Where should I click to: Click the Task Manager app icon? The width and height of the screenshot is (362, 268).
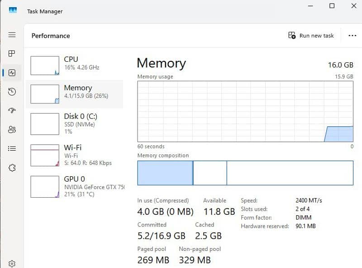[13, 10]
